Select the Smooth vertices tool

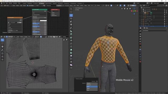71,56
